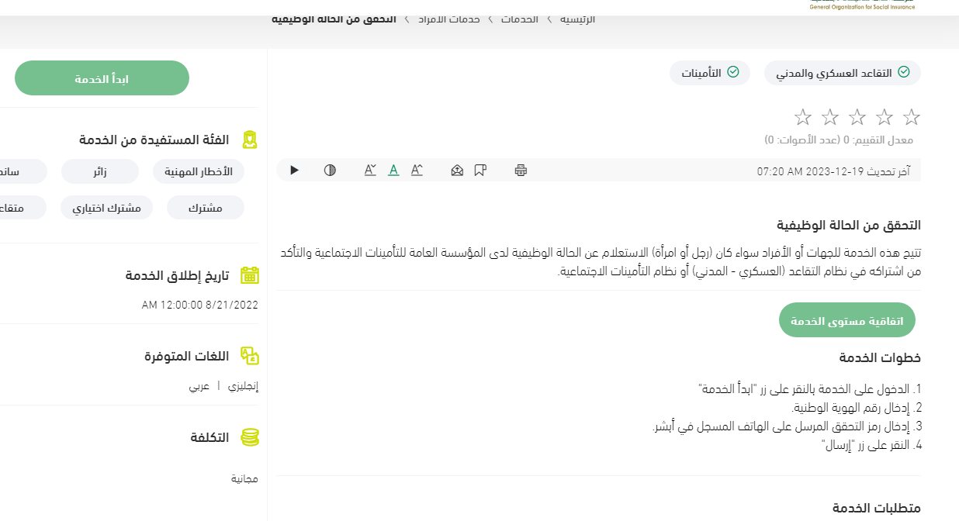The height and width of the screenshot is (521, 959).
Task: Click the معدل التقييم rating summary text
Action: click(839, 140)
